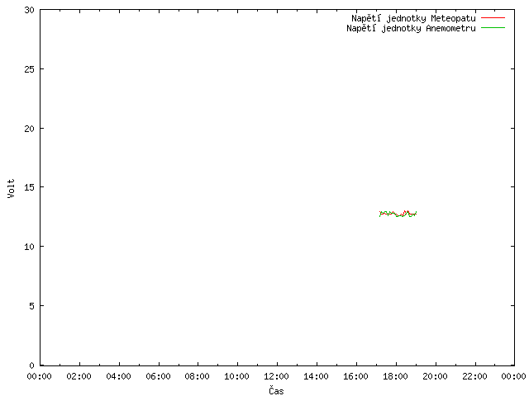Screen dimensions: 529x396
Task: Click the y-axis value 20
Action: tap(30, 129)
